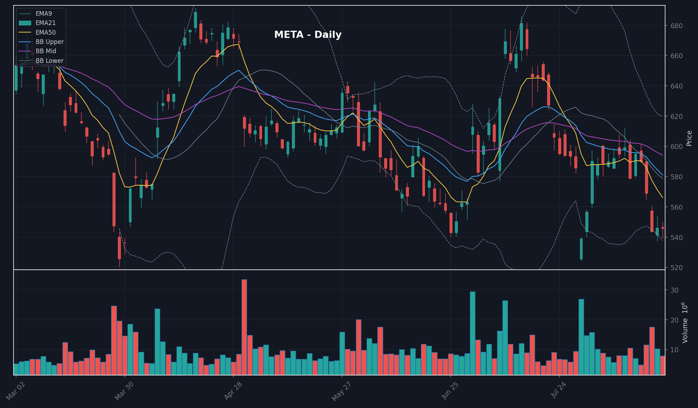
Task: Select the EMA50 legend label
Action: click(x=45, y=33)
